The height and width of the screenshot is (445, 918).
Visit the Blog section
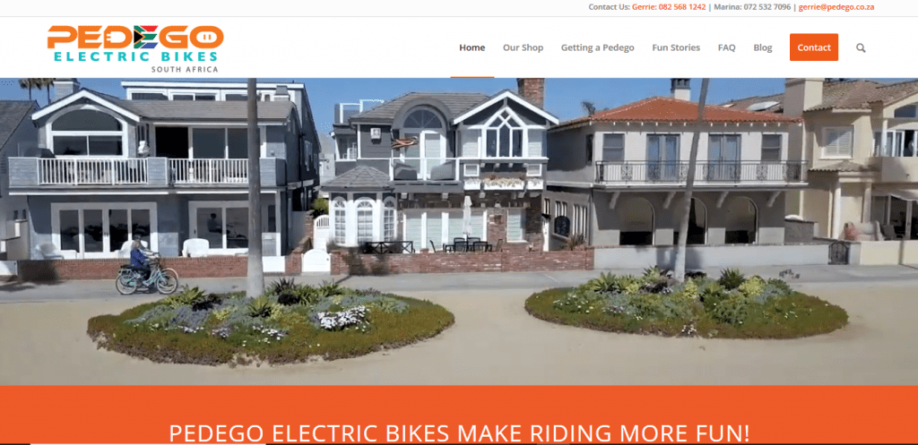763,48
